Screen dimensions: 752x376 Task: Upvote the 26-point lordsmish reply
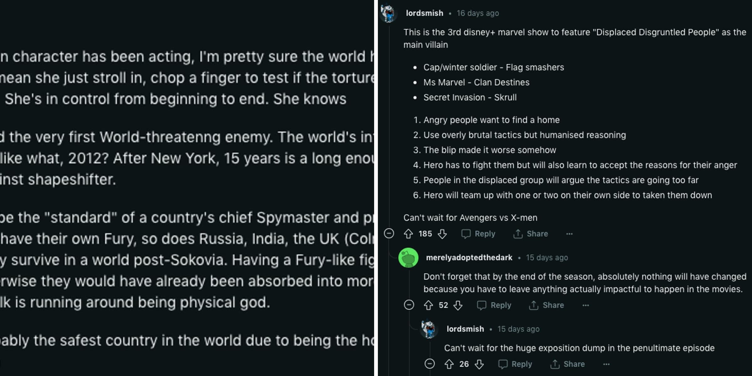(x=450, y=364)
